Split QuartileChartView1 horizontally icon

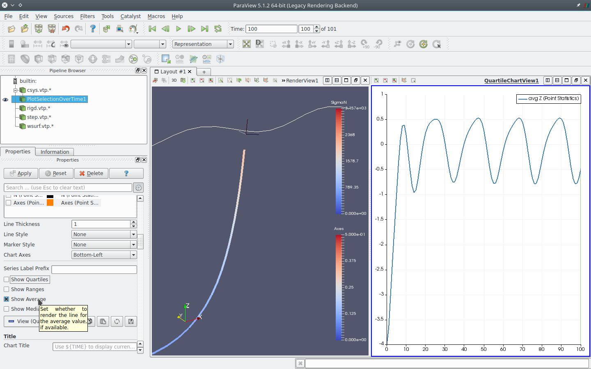pos(547,80)
